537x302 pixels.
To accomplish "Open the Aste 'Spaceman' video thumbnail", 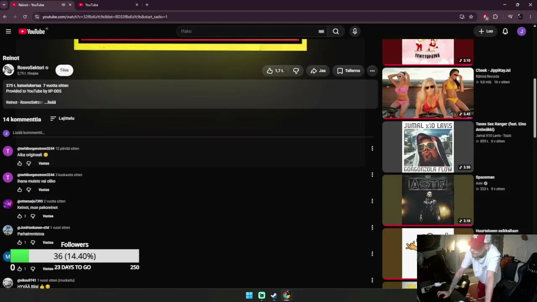I will (x=428, y=200).
